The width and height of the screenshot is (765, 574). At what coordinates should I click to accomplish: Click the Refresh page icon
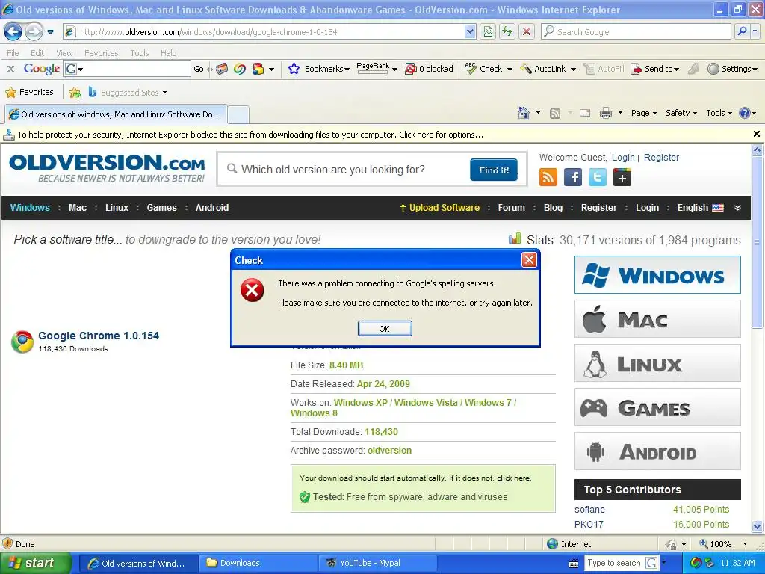(x=507, y=31)
